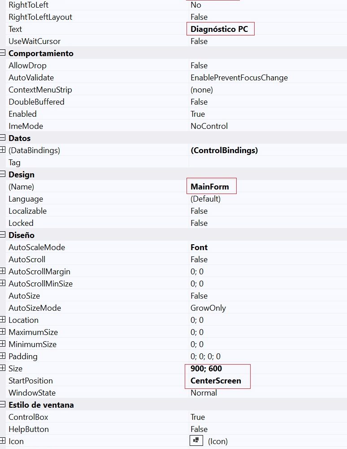Expand the AutoScrollMargin property

3,272
